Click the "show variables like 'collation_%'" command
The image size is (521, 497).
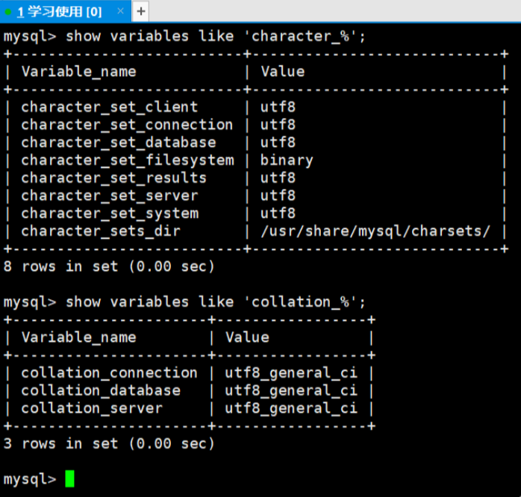pyautogui.click(x=216, y=302)
